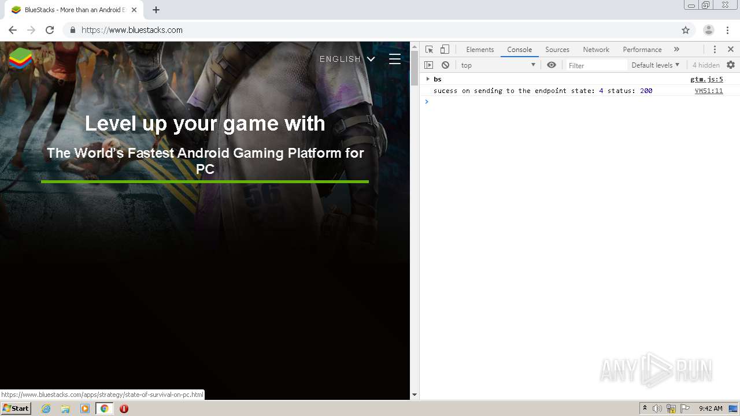Reload the BlueStacks page

click(50, 30)
